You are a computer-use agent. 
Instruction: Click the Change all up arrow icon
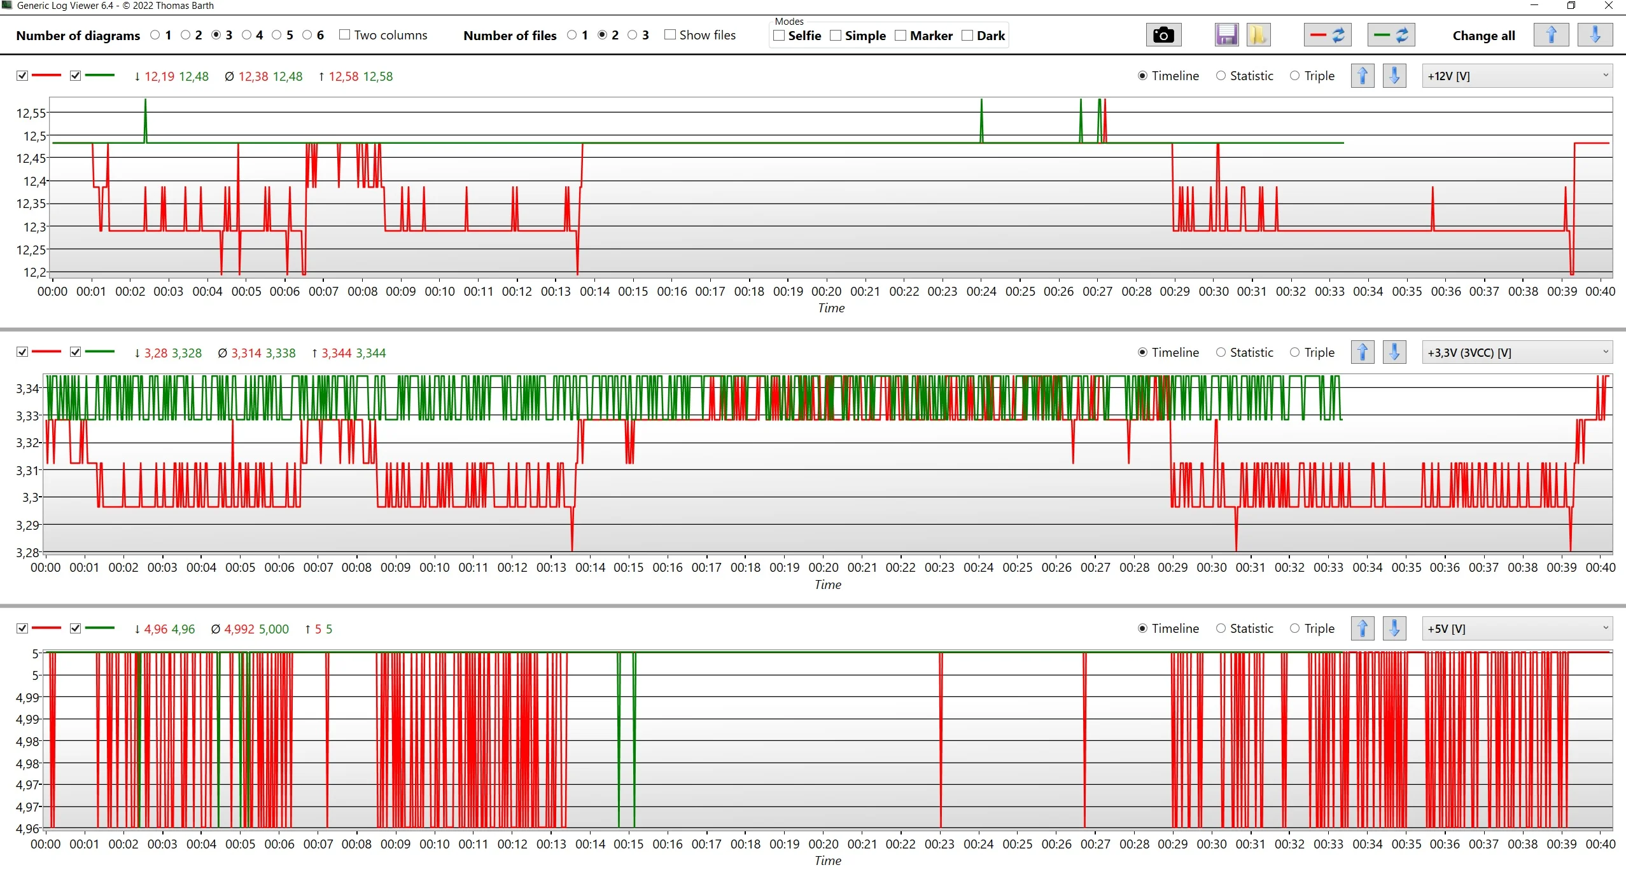(1551, 35)
